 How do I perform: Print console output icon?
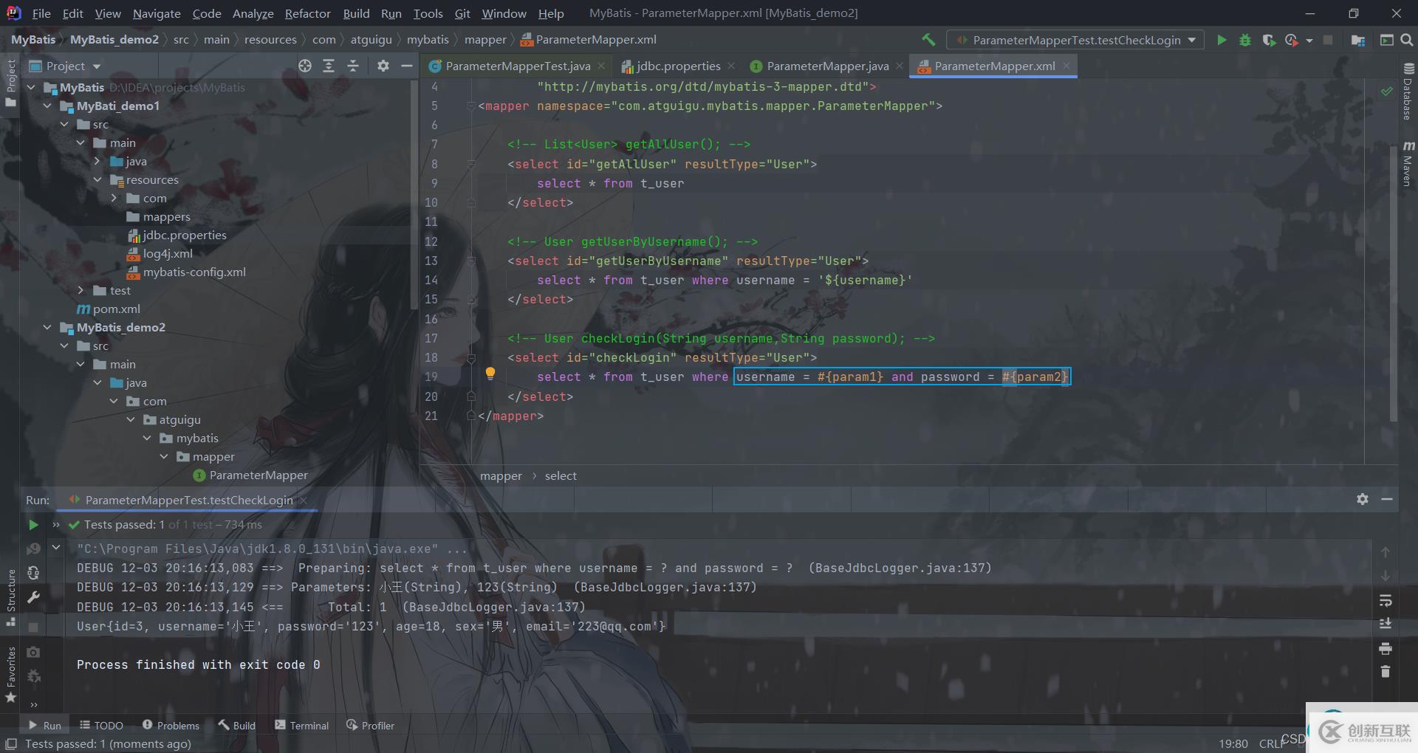point(1386,648)
